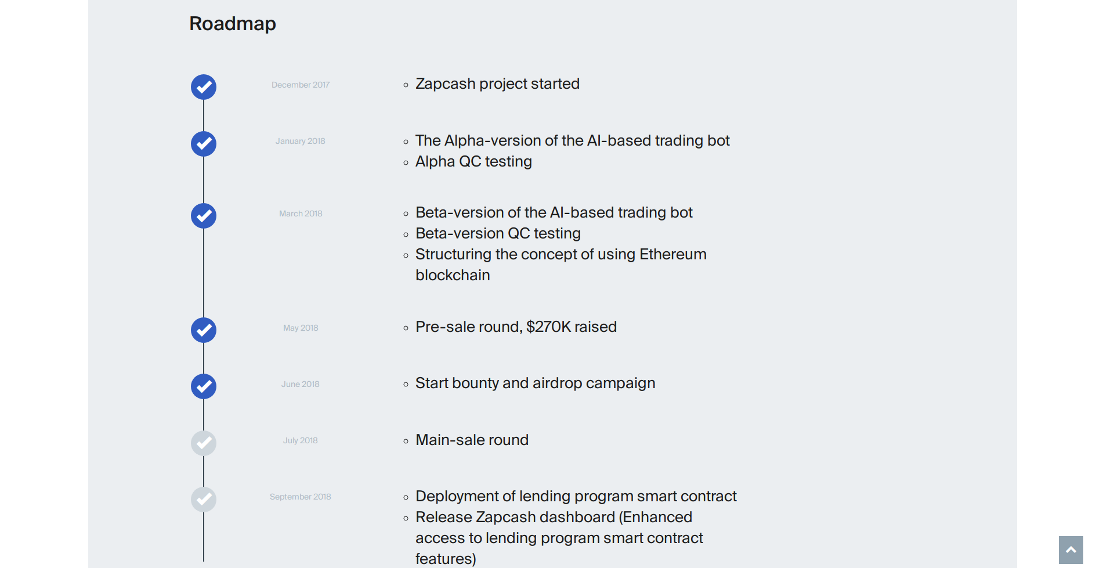Click the December 2017 blue checkmark icon
Screen dimensions: 1103x568
click(x=204, y=87)
